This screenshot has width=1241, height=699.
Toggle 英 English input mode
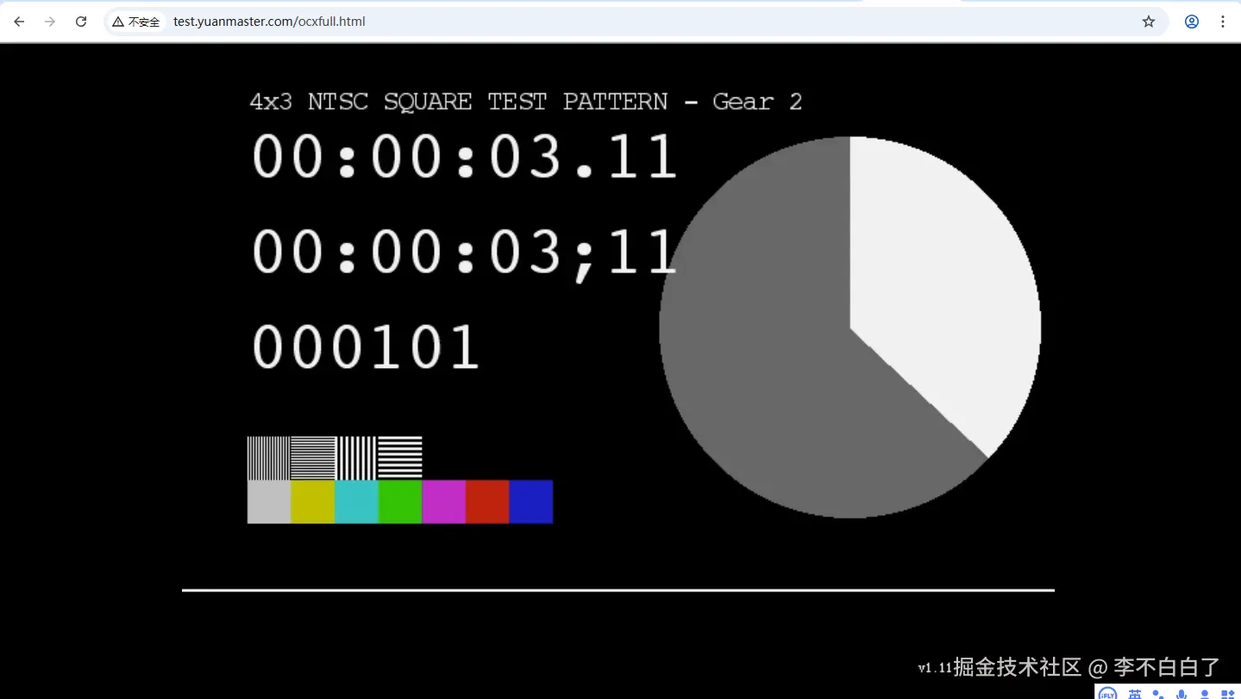pos(1135,694)
